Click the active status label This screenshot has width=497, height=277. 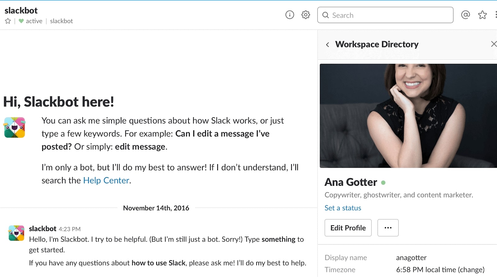click(34, 21)
